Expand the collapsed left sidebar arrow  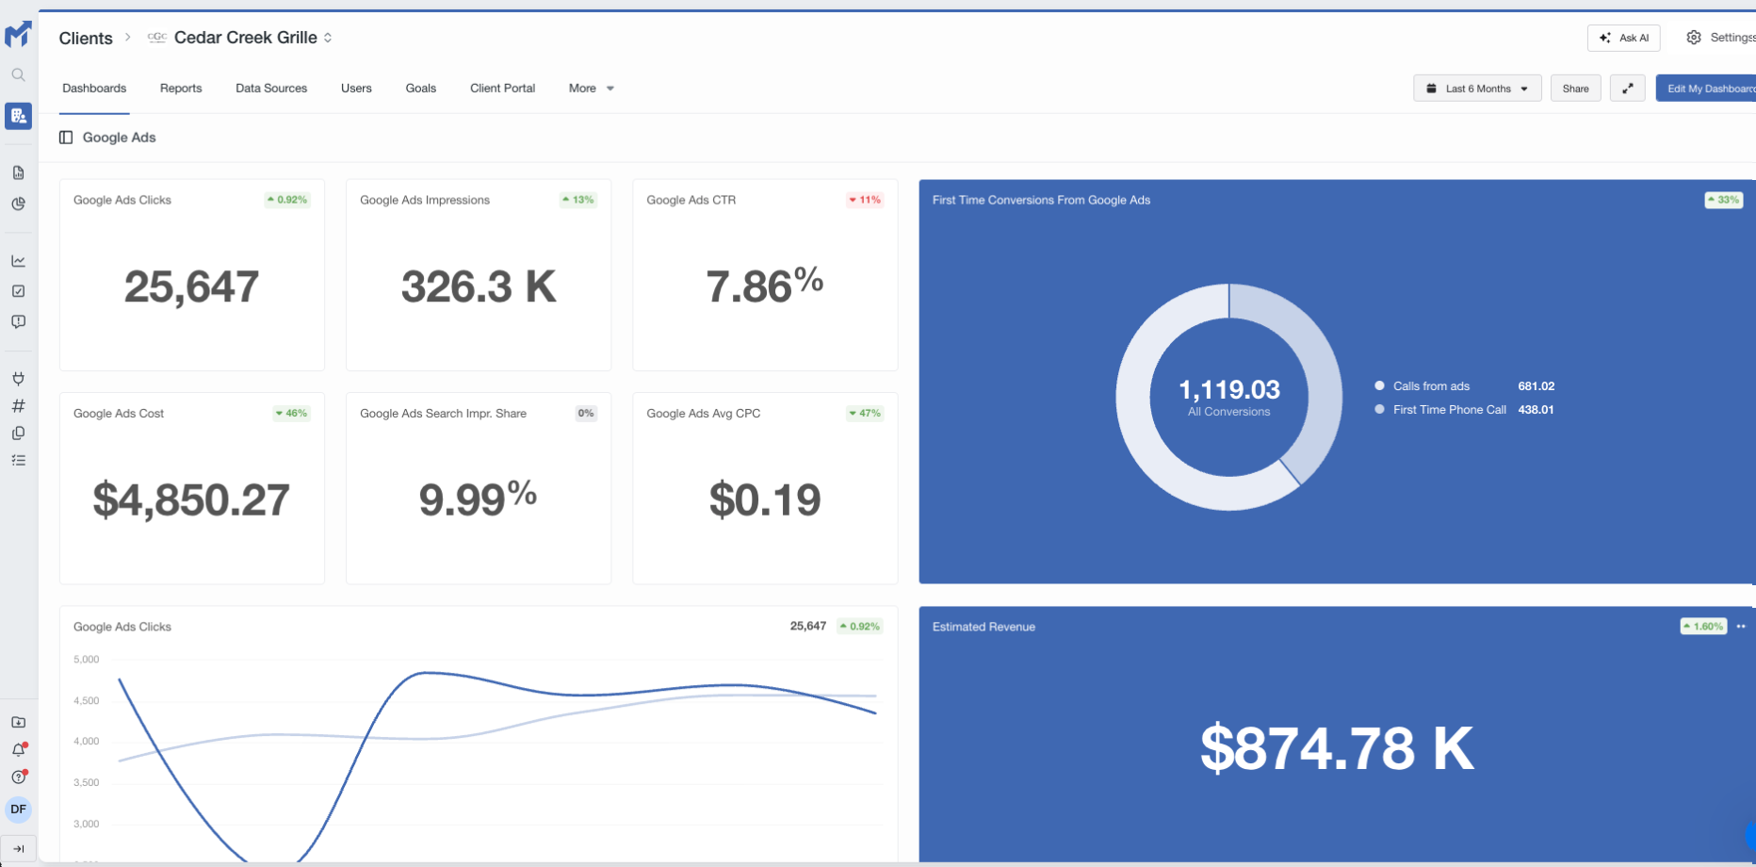click(18, 848)
